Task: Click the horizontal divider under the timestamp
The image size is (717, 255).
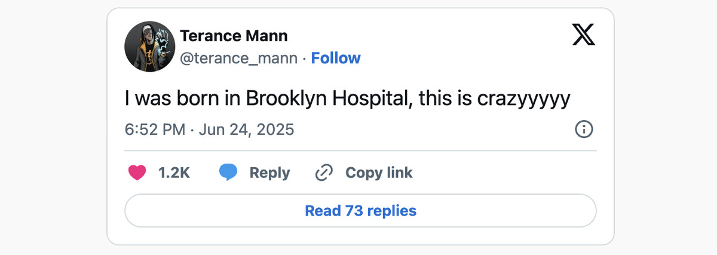Action: coord(360,151)
